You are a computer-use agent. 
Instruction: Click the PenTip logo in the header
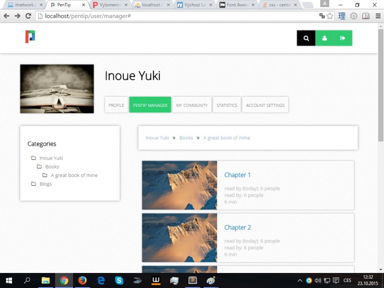pyautogui.click(x=30, y=36)
